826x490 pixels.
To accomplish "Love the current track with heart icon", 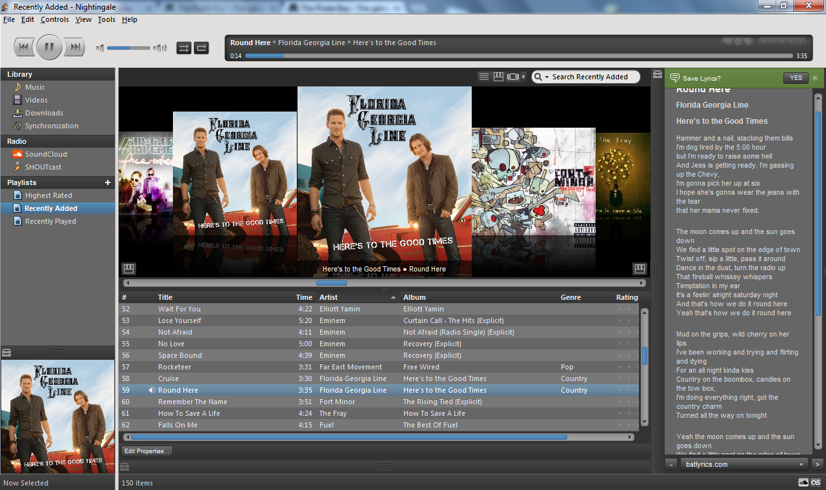I will pos(727,43).
